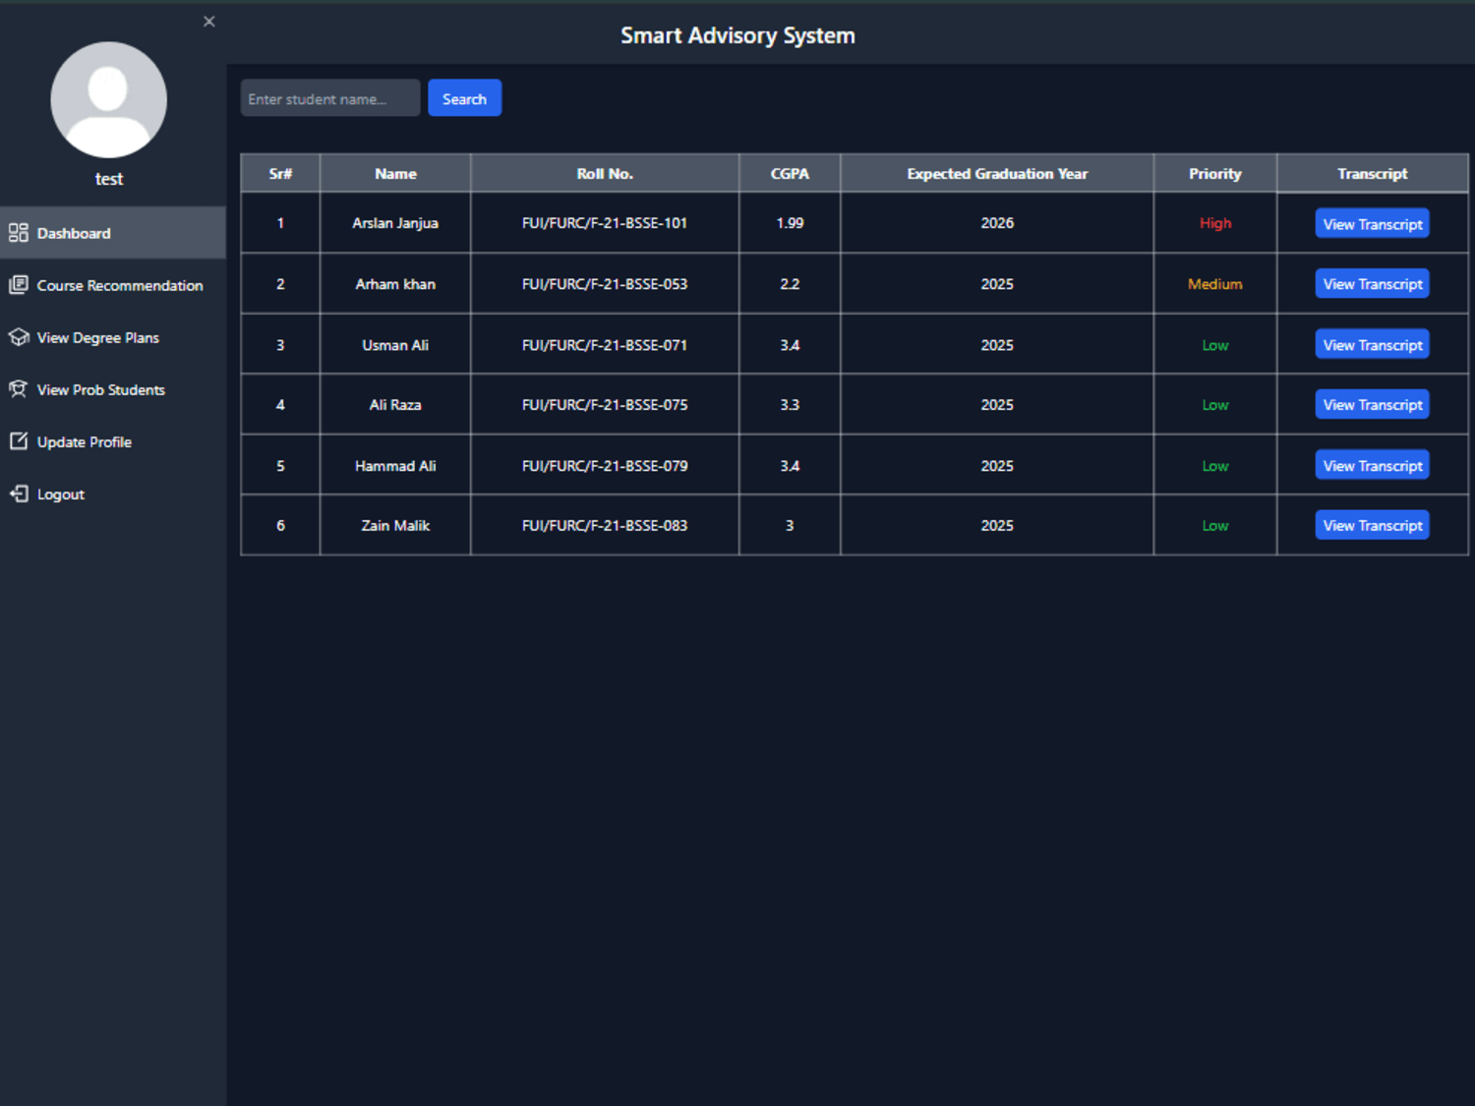Open the Update Profile page
The height and width of the screenshot is (1106, 1475).
[x=113, y=441]
